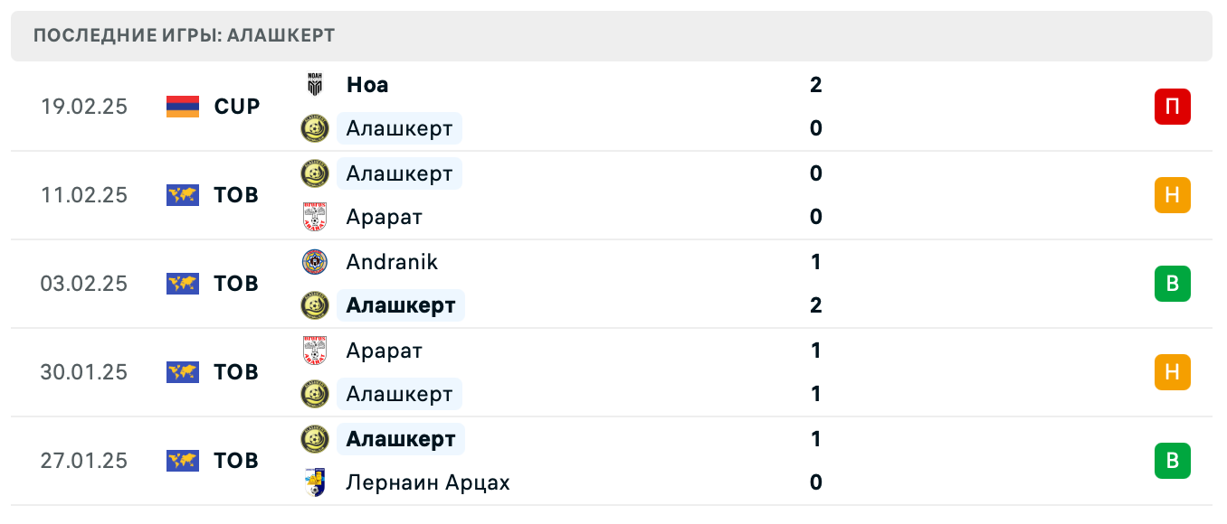Click the Арарат crest in 11.02.25 match
Viewport: 1227px width, 524px height.
[x=314, y=217]
